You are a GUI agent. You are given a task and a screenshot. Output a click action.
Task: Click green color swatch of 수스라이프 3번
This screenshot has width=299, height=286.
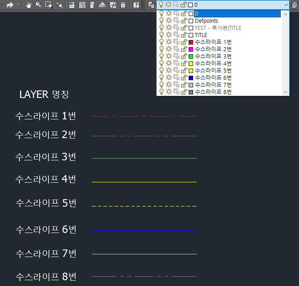pyautogui.click(x=191, y=57)
